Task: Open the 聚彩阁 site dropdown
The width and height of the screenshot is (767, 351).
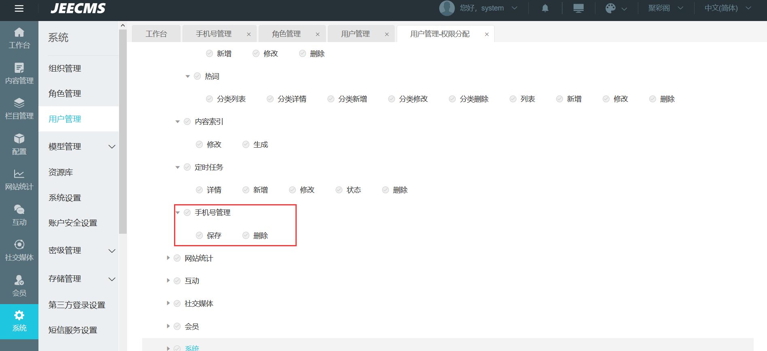Action: [x=665, y=8]
